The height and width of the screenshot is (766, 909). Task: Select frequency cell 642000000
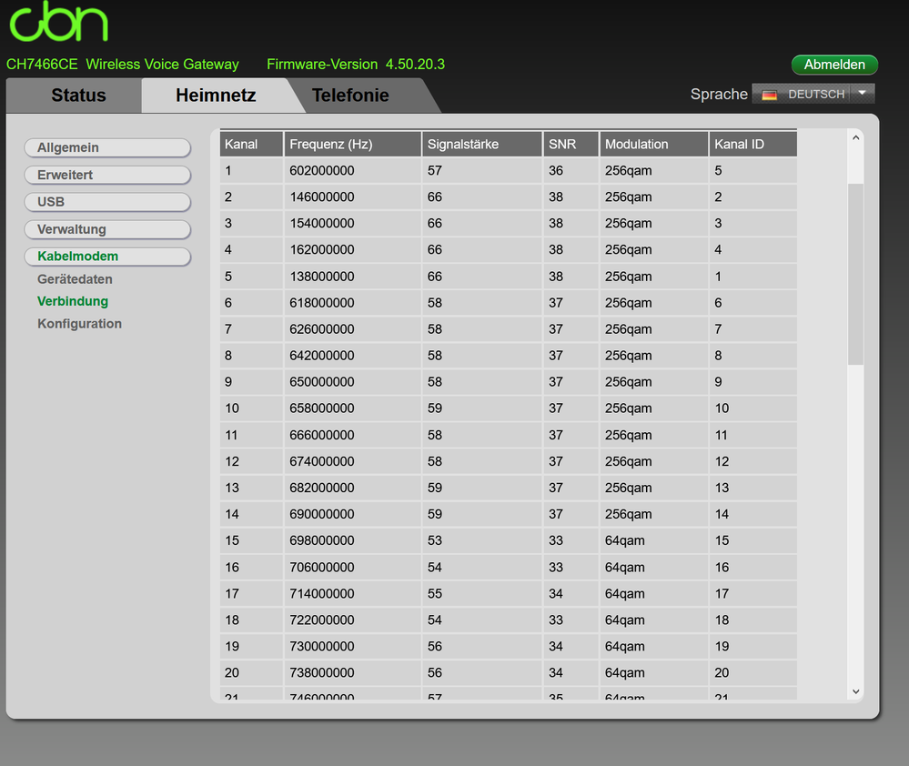pos(352,355)
